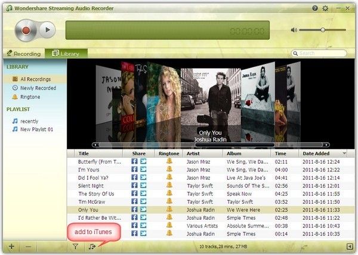Share I'm Yours on Twitter
Viewport: 358px width, 255px height.
tap(143, 170)
